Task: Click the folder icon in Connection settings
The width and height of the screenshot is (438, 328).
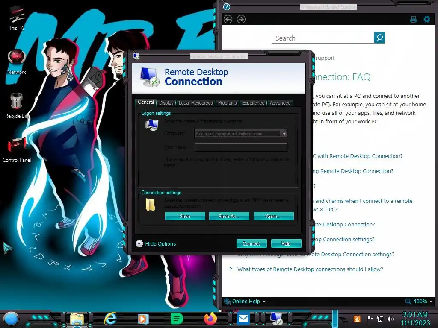Action: tap(150, 205)
